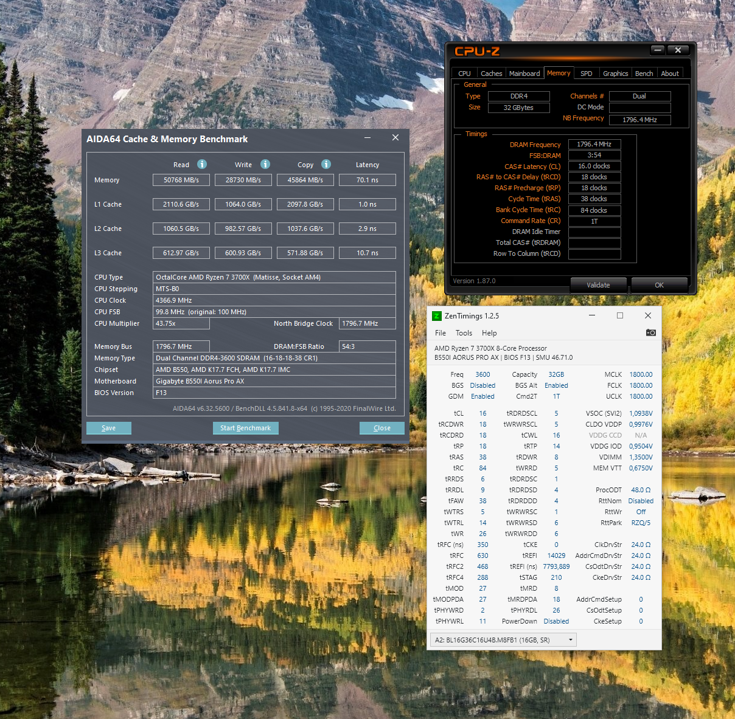
Task: Click the Motherboard field Gigabyte B550I Aorus Pro AX
Action: coord(274,381)
